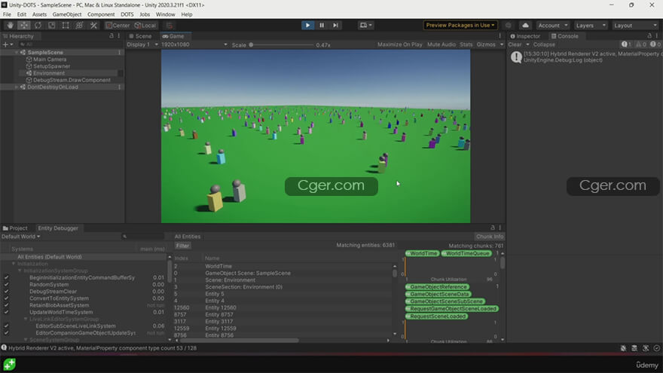Click Console panel lock icon
The image size is (663, 373).
pos(649,36)
